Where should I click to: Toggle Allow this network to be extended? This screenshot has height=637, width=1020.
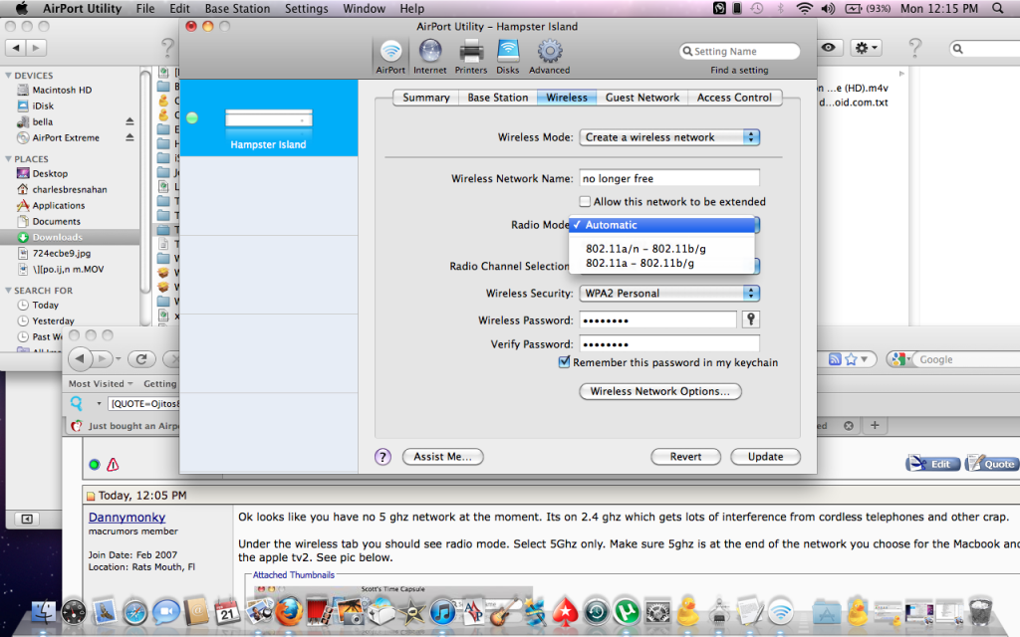pyautogui.click(x=585, y=201)
